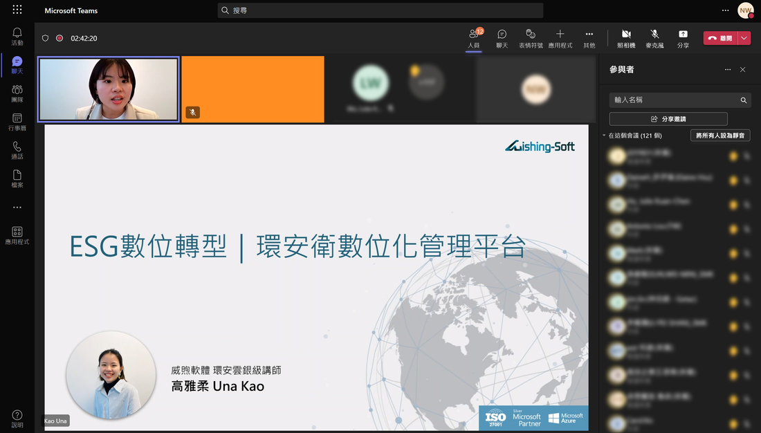Select the speaker's video thumbnail
Screen dimensions: 761x433
109,89
